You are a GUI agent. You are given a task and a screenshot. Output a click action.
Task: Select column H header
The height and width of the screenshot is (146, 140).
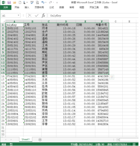click(x=129, y=21)
